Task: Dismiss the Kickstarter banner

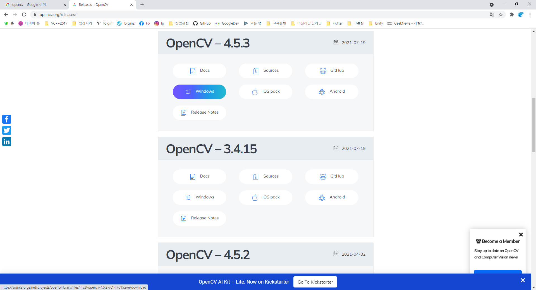Action: point(523,280)
